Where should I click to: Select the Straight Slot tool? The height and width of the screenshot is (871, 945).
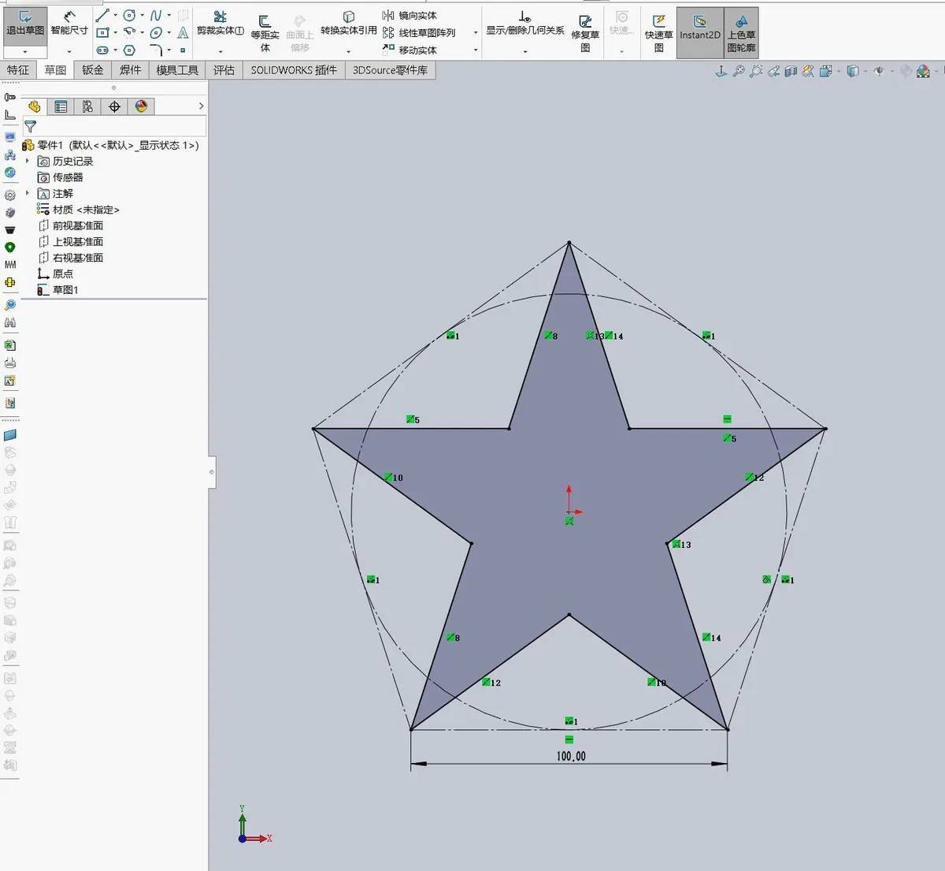pyautogui.click(x=102, y=50)
